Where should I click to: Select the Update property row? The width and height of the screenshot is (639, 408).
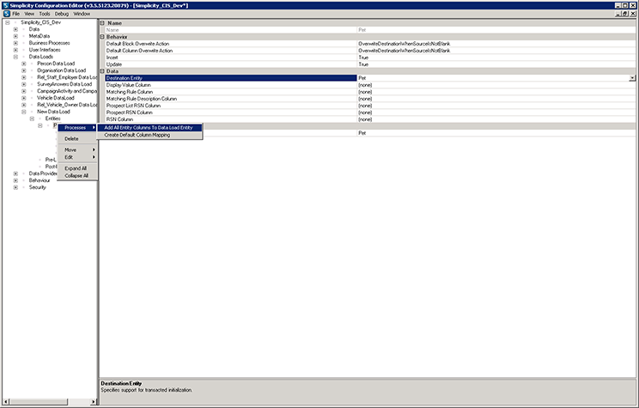pyautogui.click(x=231, y=64)
